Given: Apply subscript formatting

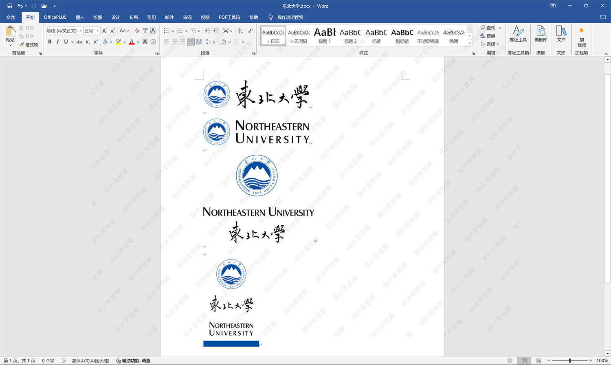Looking at the screenshot, I should pos(88,42).
